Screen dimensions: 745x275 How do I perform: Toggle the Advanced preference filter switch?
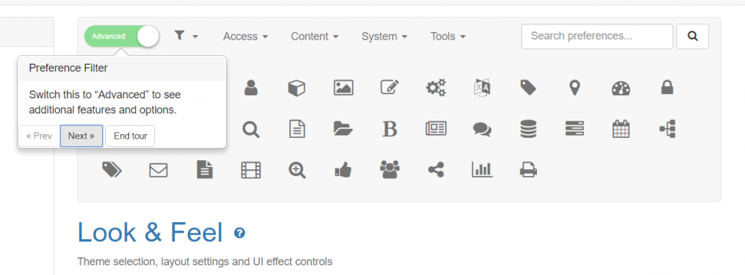tap(122, 37)
